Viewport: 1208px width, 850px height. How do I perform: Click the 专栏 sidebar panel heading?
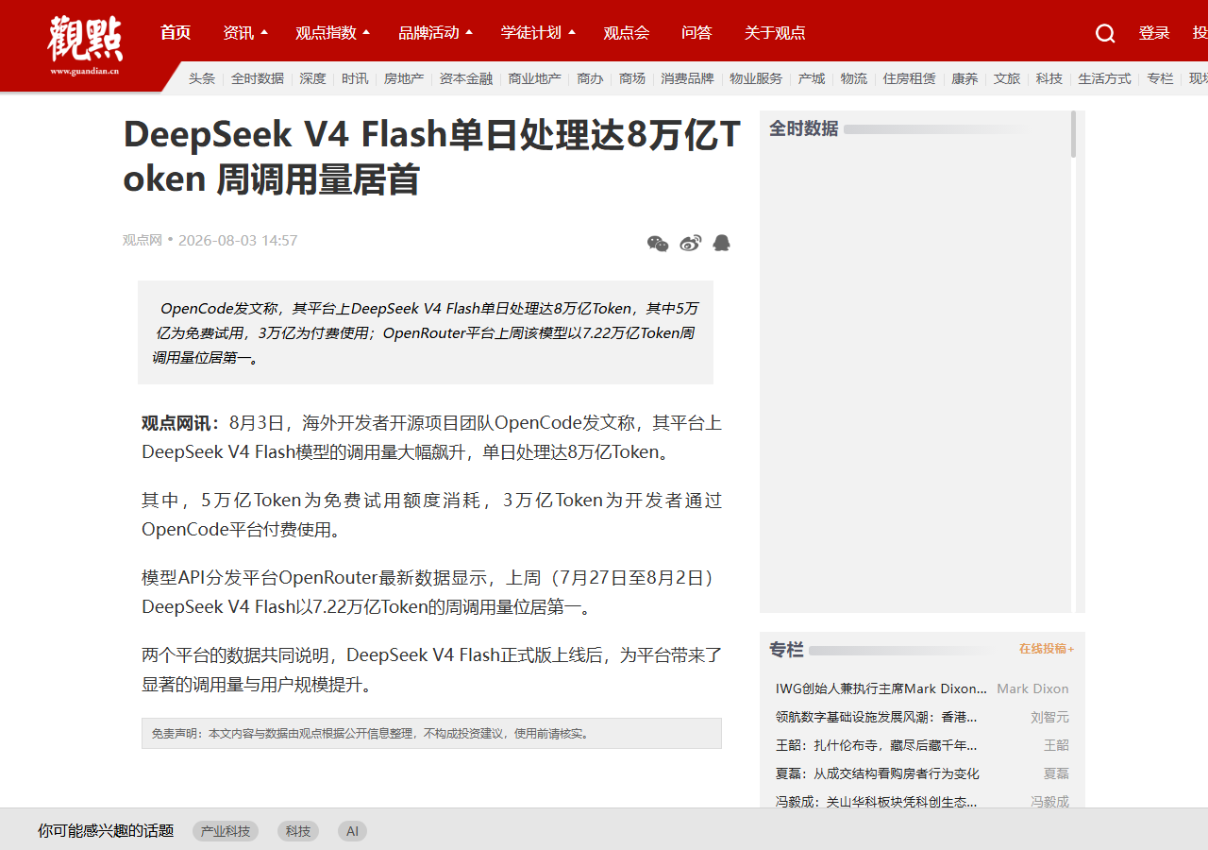786,650
